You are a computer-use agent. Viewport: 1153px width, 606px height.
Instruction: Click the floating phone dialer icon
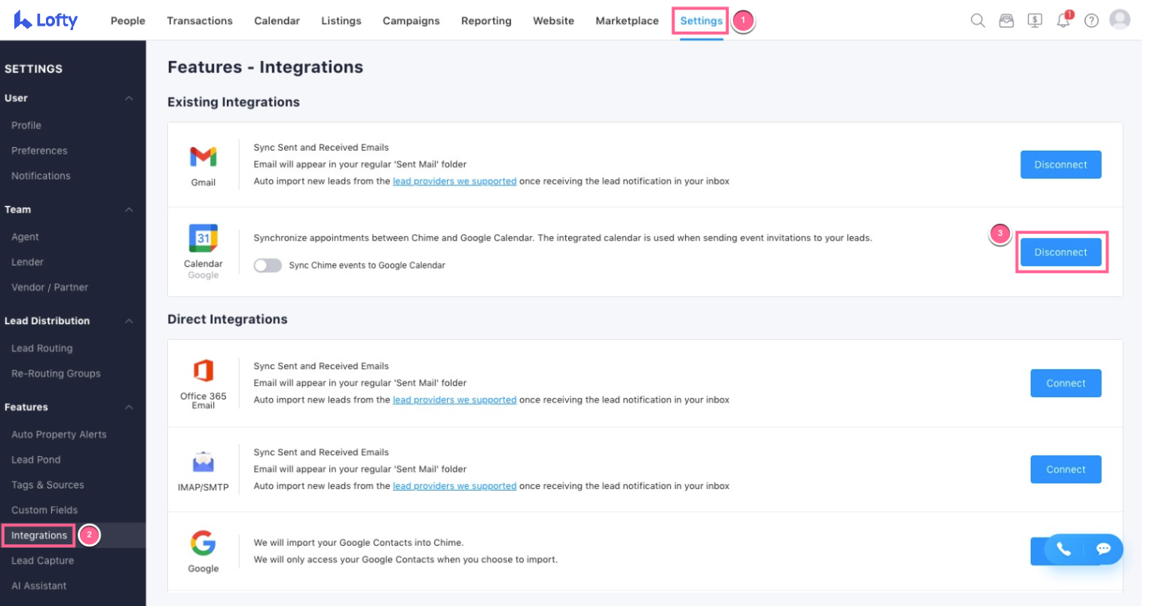(1063, 549)
